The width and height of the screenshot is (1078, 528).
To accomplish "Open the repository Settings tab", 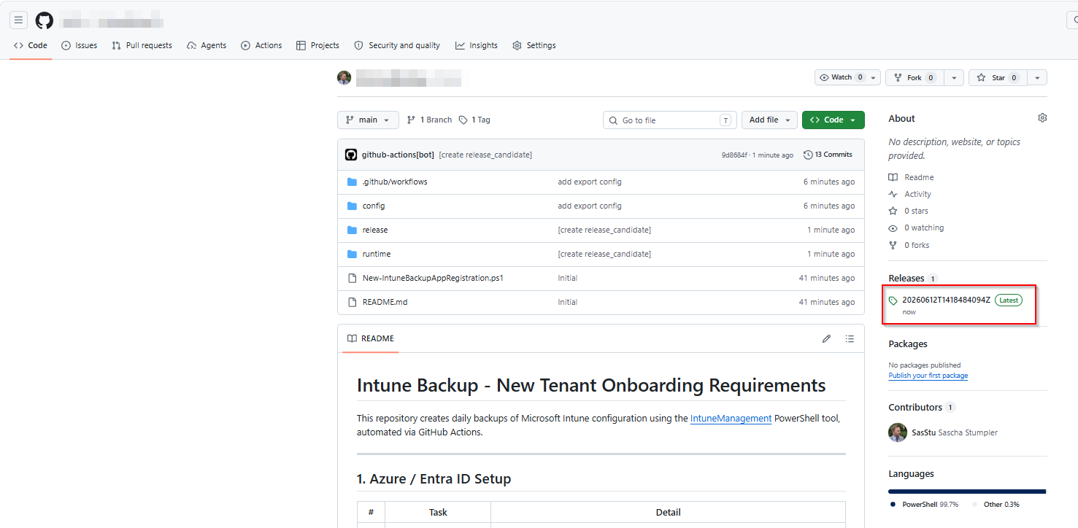I will click(x=534, y=45).
